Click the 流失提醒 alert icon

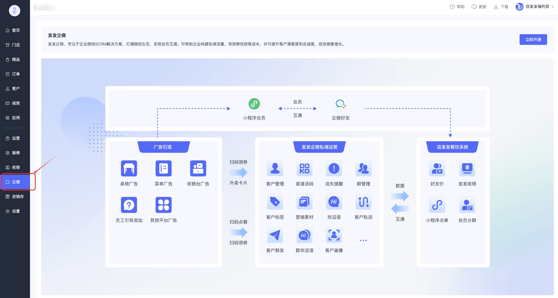pyautogui.click(x=334, y=168)
